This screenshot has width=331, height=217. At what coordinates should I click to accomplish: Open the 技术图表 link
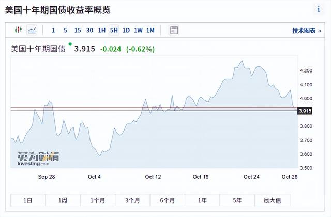click(307, 31)
